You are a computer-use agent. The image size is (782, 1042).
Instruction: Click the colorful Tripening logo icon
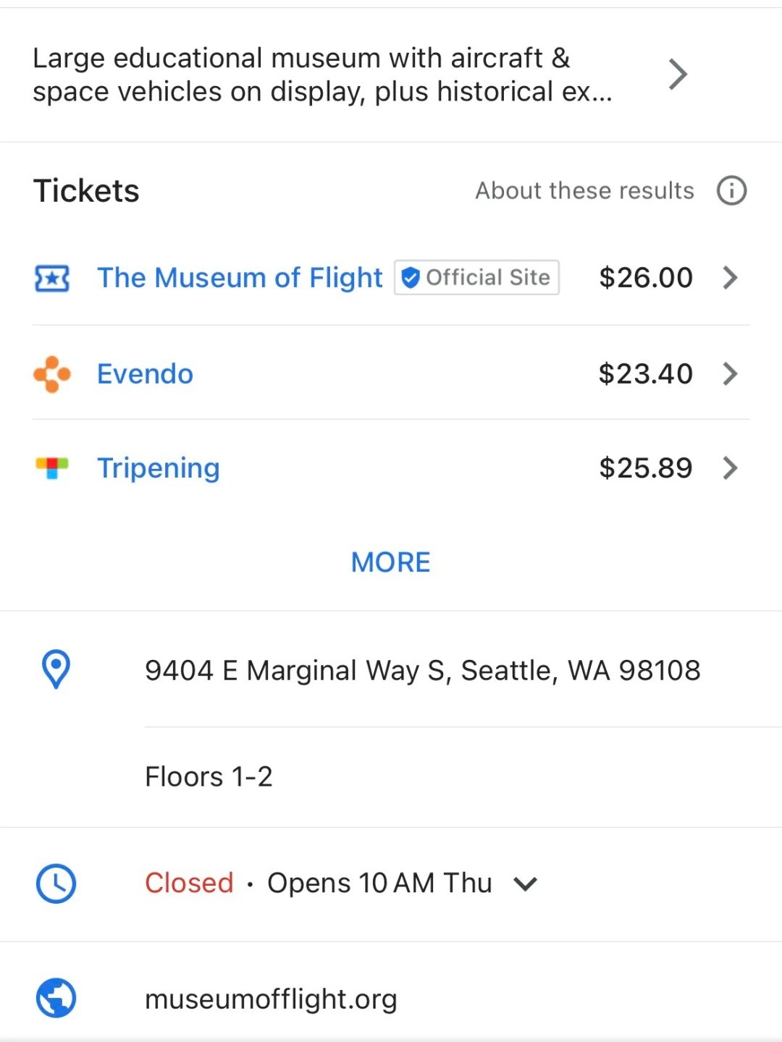pyautogui.click(x=52, y=467)
